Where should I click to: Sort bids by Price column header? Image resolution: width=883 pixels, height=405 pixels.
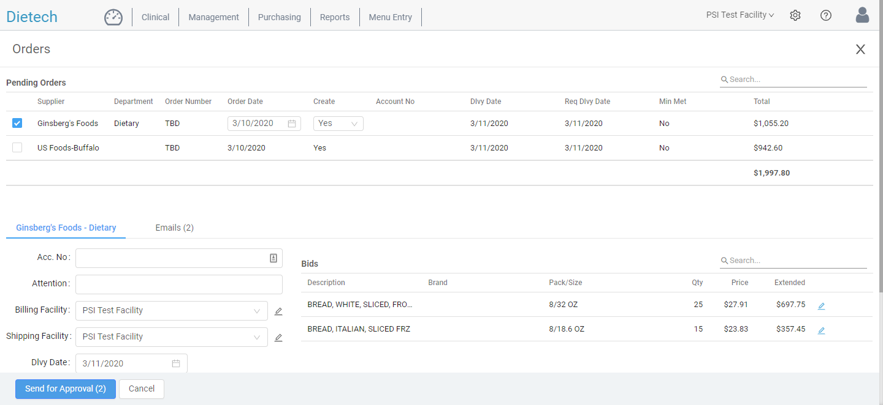[x=740, y=283]
